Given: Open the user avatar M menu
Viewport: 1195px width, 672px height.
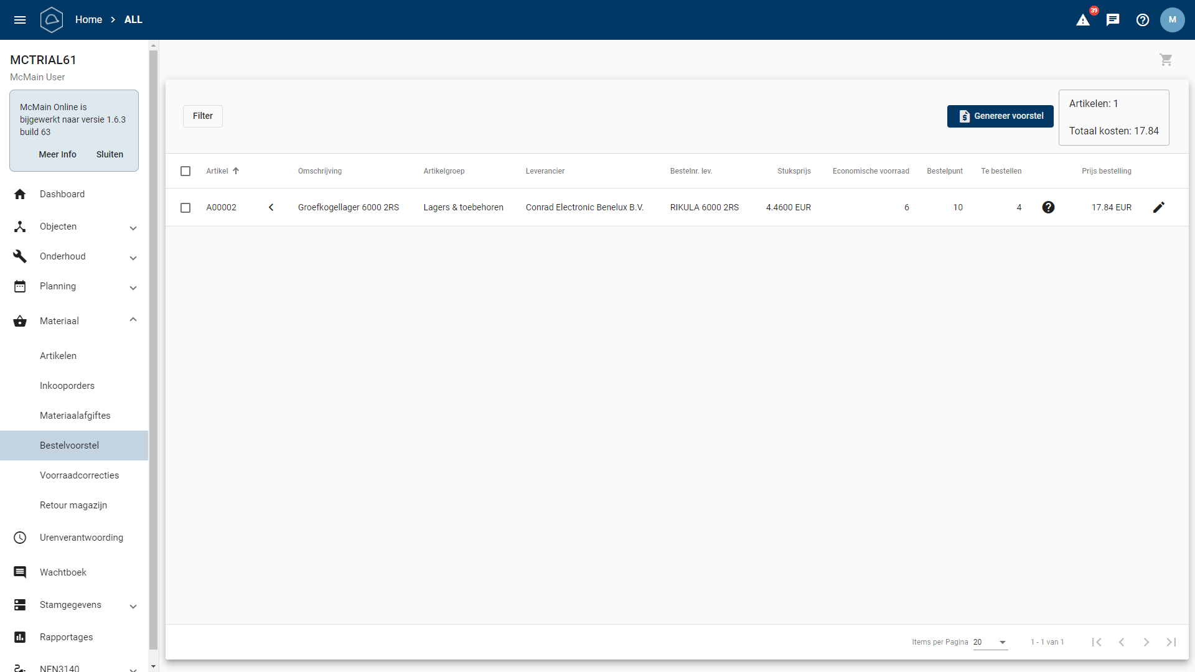Looking at the screenshot, I should 1172,20.
